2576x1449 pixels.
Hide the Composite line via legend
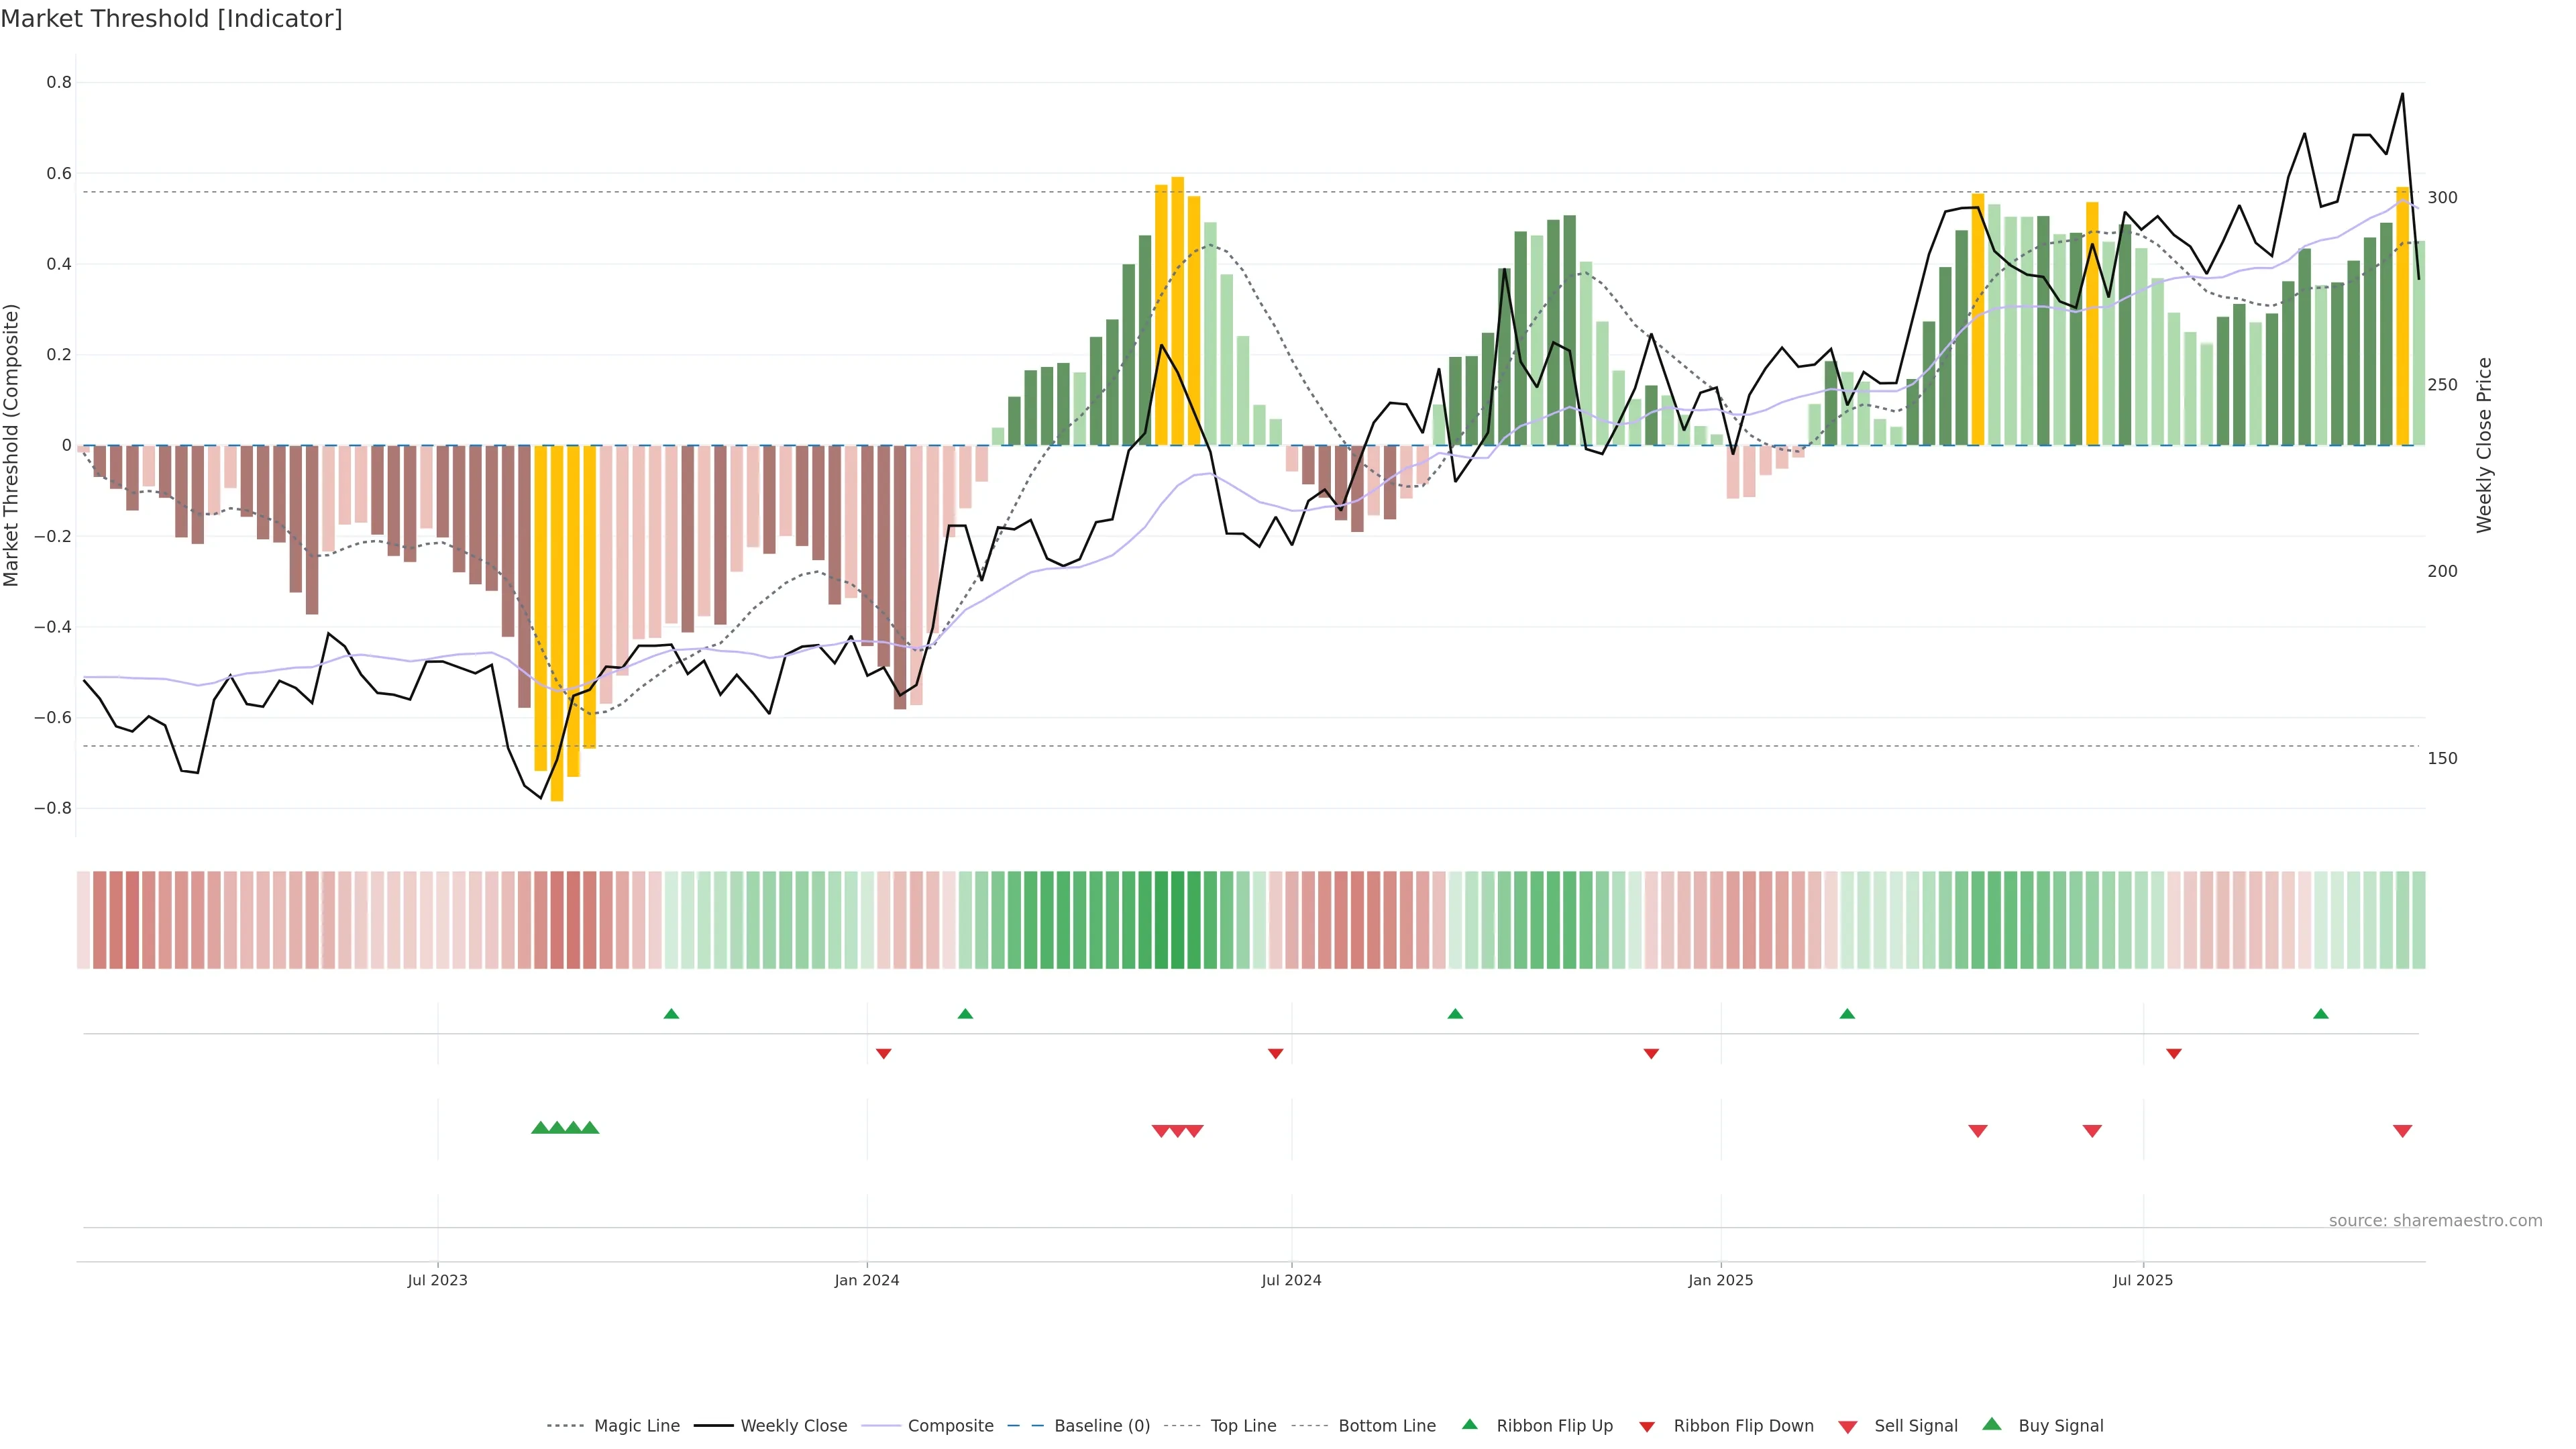click(950, 1425)
